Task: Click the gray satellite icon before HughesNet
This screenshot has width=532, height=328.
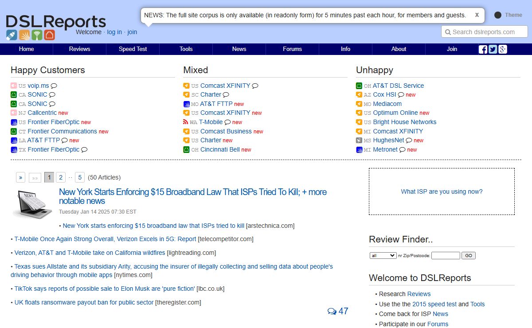Action: coord(359,141)
